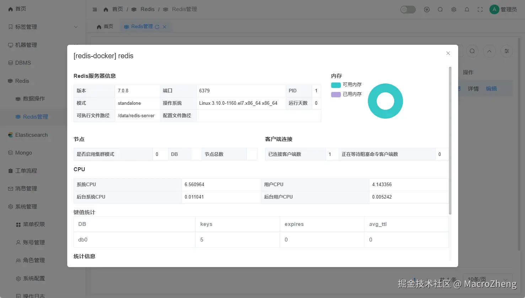Open the settings gear icon in header
This screenshot has width=525, height=298.
pyautogui.click(x=454, y=10)
